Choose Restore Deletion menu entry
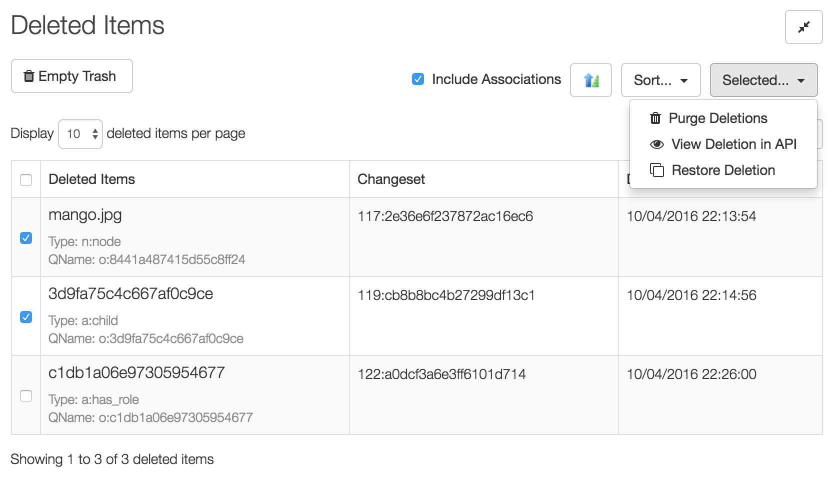Viewport: 832px width, 485px height. [x=723, y=170]
